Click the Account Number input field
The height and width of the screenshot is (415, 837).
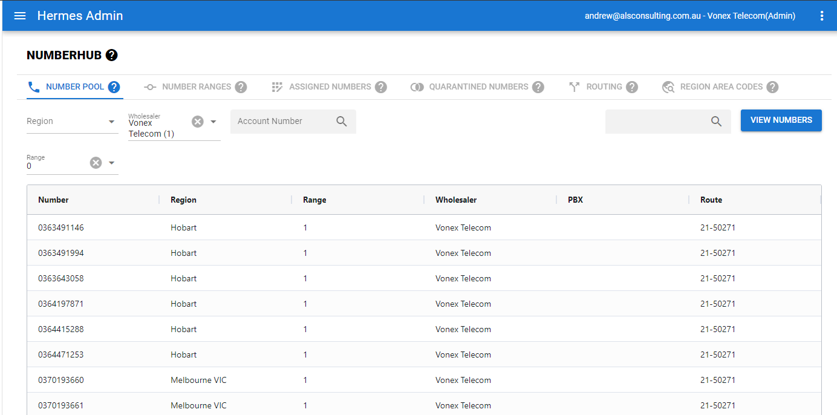point(281,122)
